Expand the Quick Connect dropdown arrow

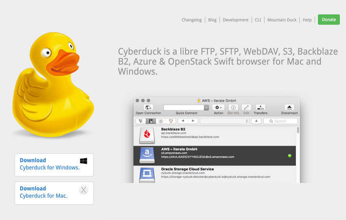pyautogui.click(x=207, y=108)
